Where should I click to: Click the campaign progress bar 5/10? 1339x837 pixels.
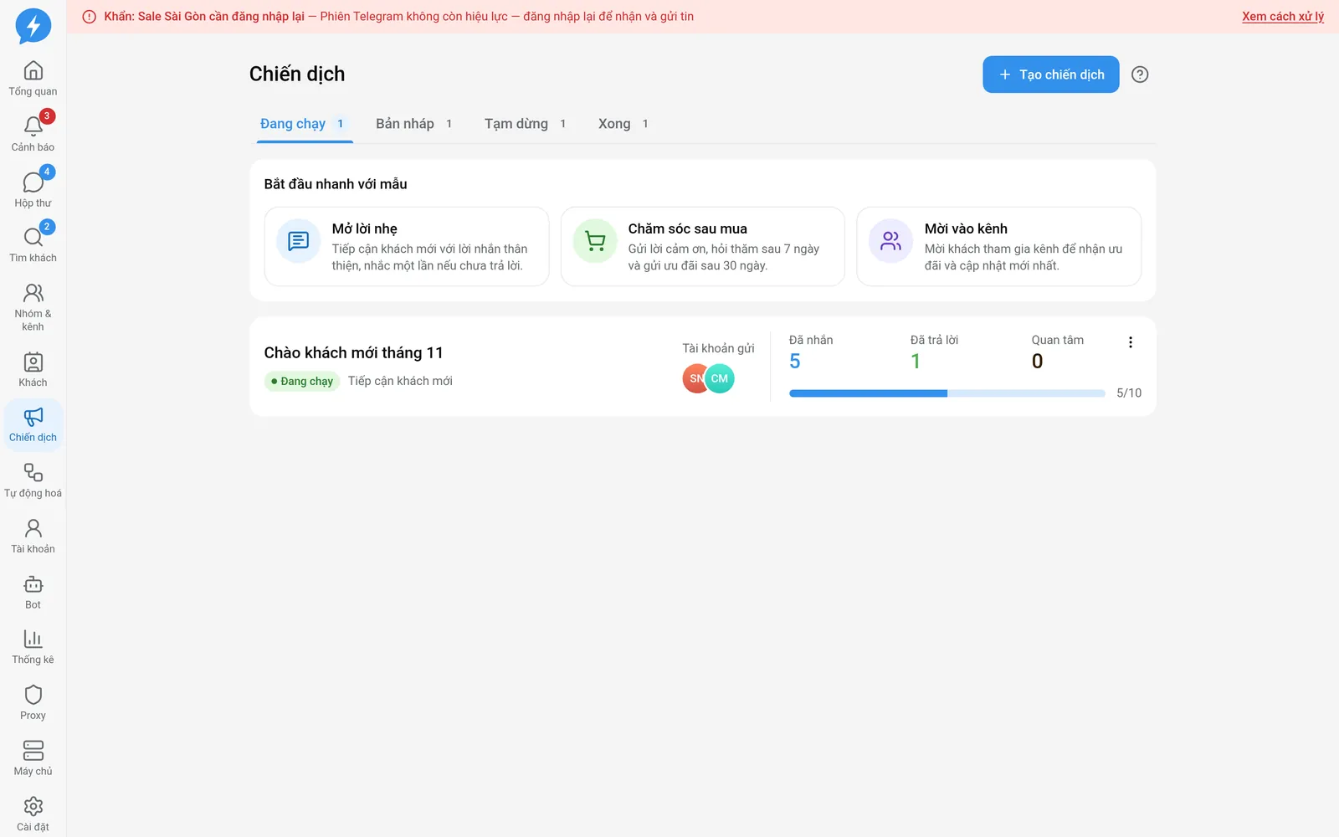point(947,393)
